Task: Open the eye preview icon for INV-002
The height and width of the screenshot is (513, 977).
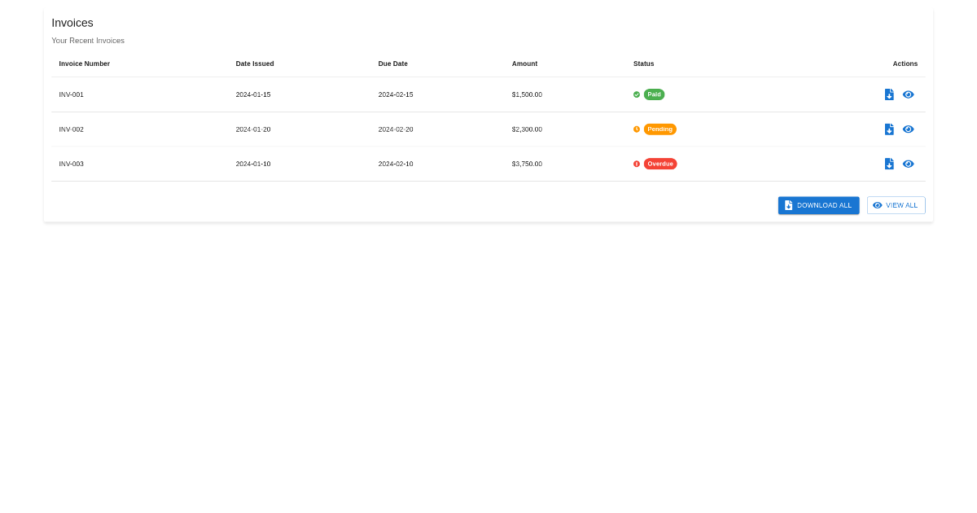Action: click(909, 129)
